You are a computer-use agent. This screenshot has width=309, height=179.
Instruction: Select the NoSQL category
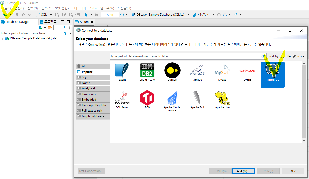(x=93, y=83)
